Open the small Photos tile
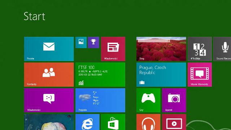This screenshot has width=231, height=130. click(x=81, y=43)
